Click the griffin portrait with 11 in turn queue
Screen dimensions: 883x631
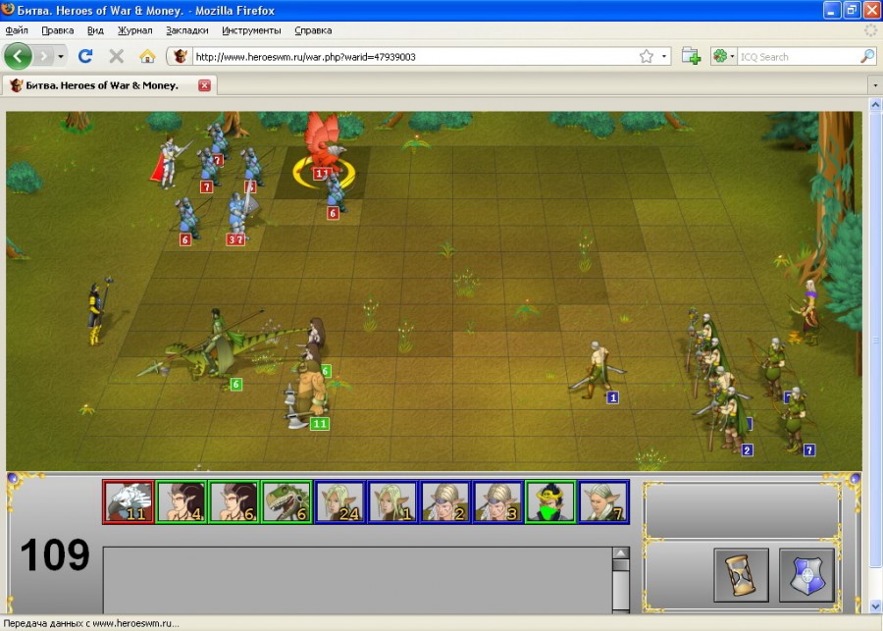tap(129, 502)
